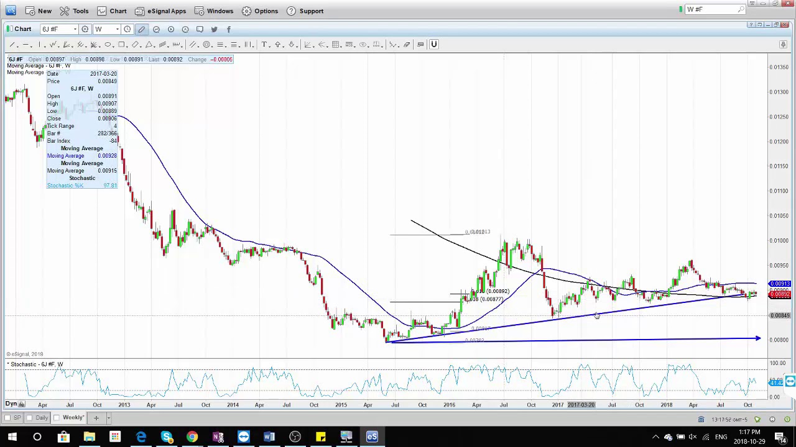Select the down arrow marker tool
This screenshot has height=447, width=796.
tap(291, 45)
